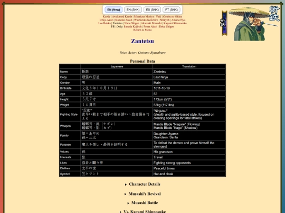Image resolution: width=285 pixels, height=213 pixels.
Task: Click the '1811-10-19' birthdate cell
Action: pos(189,88)
